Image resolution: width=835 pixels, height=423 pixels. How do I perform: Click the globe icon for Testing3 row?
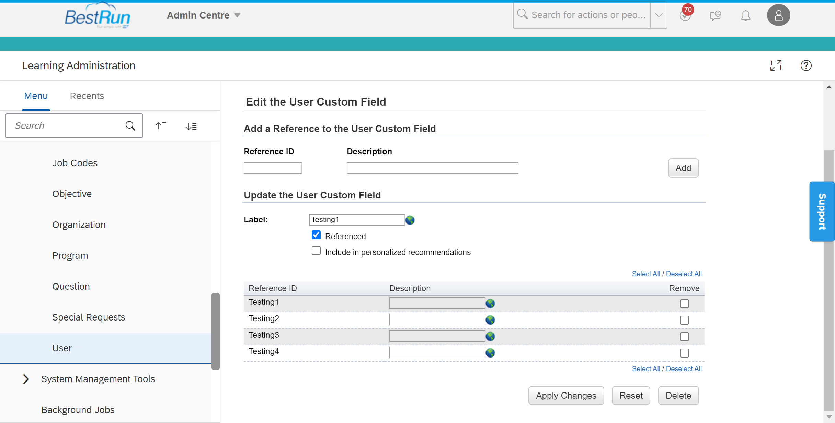click(x=490, y=336)
